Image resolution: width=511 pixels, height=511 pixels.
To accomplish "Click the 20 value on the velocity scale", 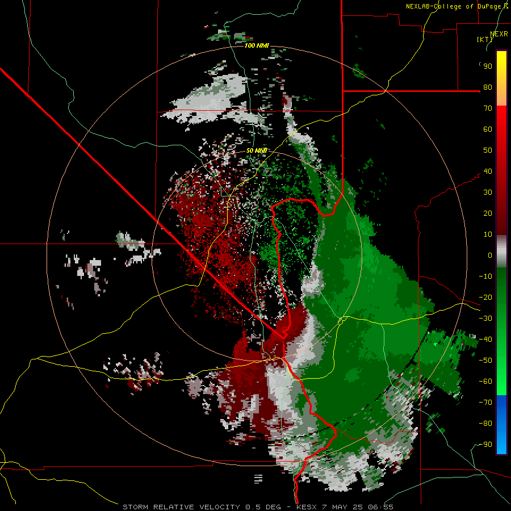I will point(488,213).
